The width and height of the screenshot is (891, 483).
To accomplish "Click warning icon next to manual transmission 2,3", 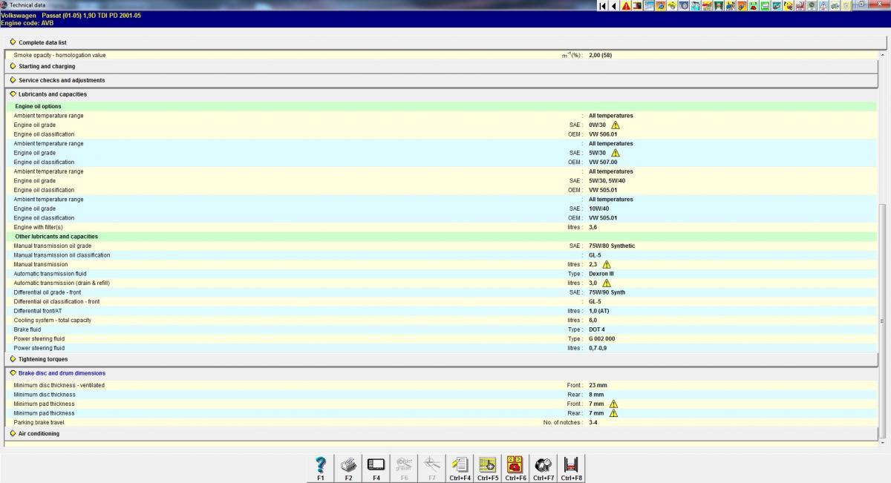I will (x=607, y=264).
